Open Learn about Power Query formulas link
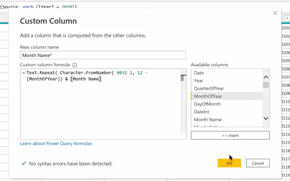This screenshot has height=181, width=290. point(56,143)
